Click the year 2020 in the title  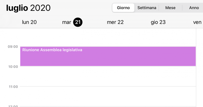tap(40, 8)
